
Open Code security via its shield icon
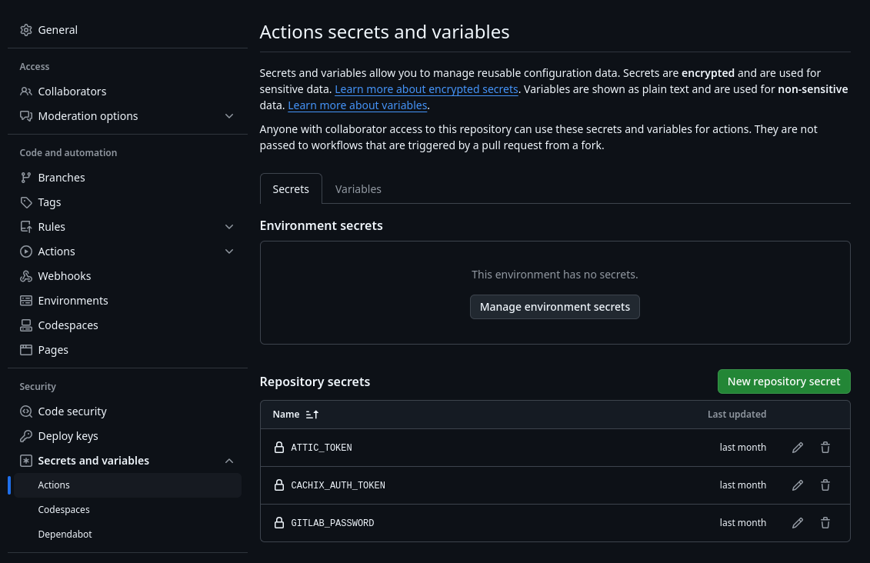click(x=26, y=411)
